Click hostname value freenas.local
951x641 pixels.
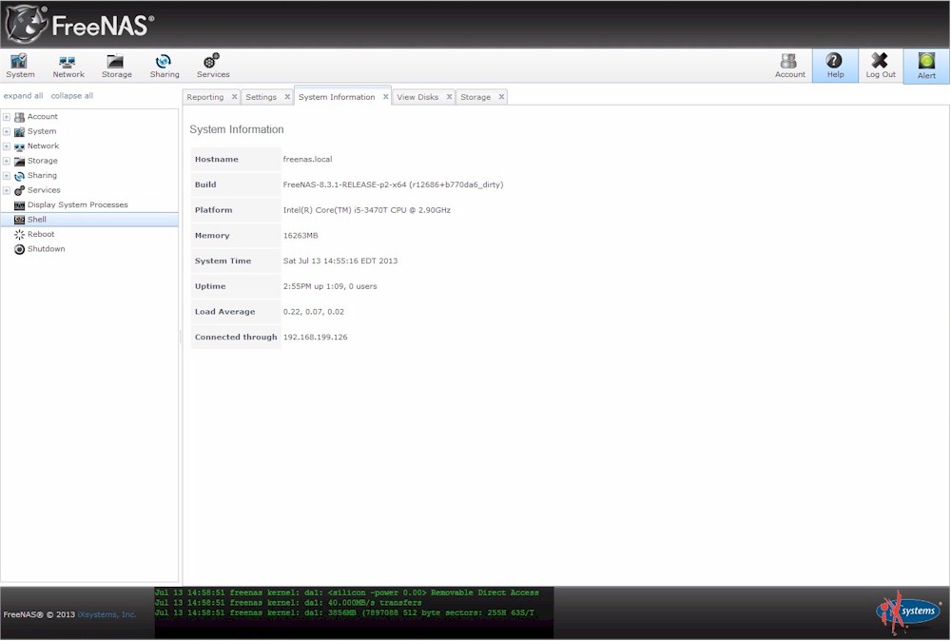pos(307,160)
